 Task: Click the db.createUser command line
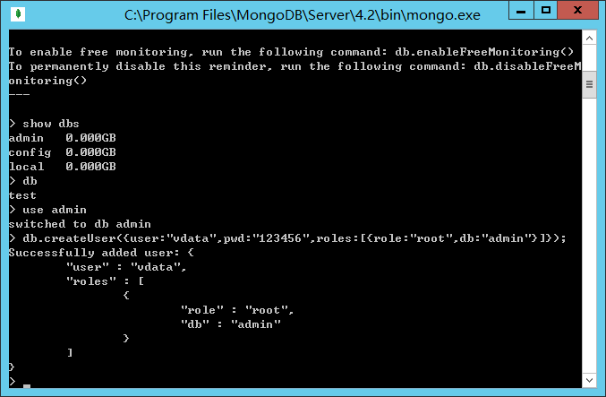click(x=287, y=238)
